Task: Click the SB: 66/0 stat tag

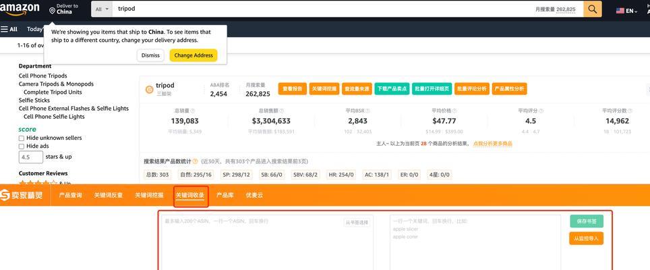Action: click(272, 175)
